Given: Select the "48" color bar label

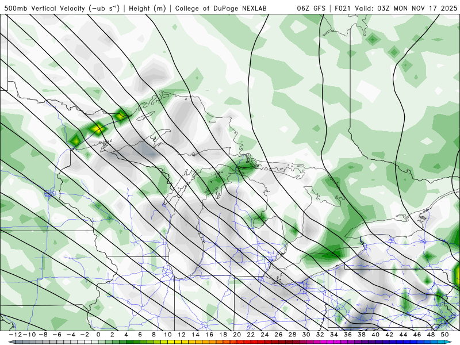Looking at the screenshot, I should tap(431, 335).
